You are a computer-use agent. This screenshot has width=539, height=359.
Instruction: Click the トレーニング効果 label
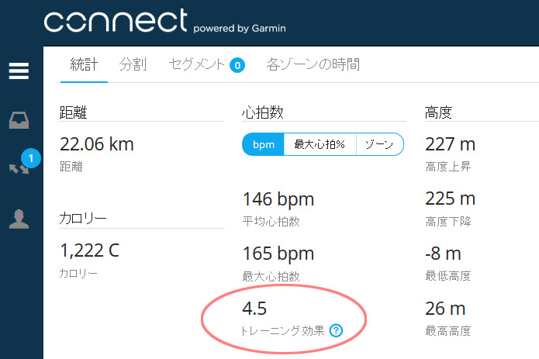pyautogui.click(x=283, y=330)
